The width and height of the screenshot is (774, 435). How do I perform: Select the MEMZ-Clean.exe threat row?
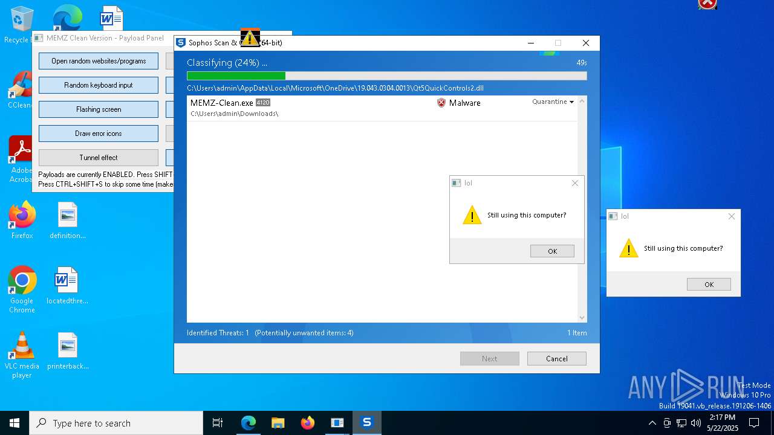pyautogui.click(x=382, y=108)
